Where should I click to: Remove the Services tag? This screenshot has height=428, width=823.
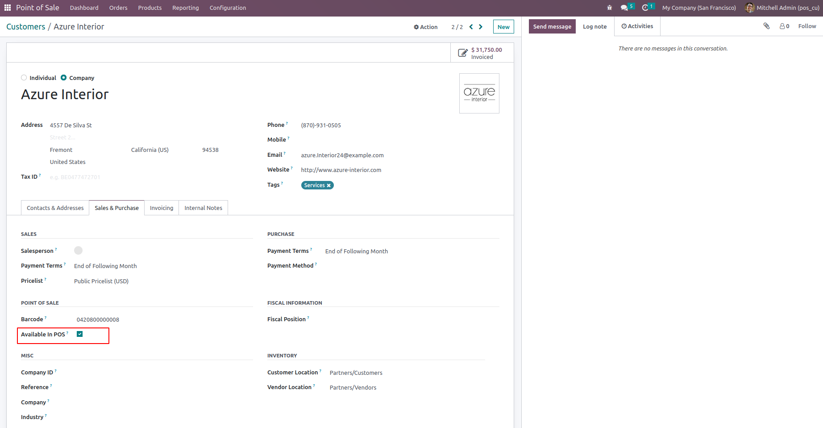(329, 185)
